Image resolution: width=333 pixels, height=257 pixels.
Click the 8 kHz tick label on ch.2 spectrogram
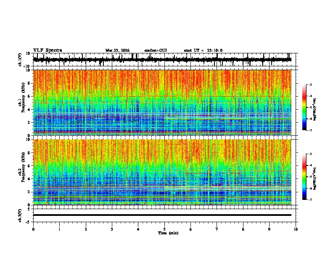29,153
